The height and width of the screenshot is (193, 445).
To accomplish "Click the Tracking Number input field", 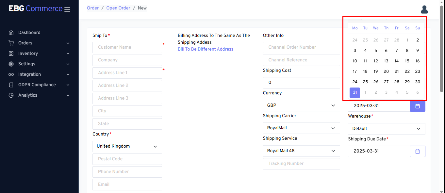I will pyautogui.click(x=301, y=164).
